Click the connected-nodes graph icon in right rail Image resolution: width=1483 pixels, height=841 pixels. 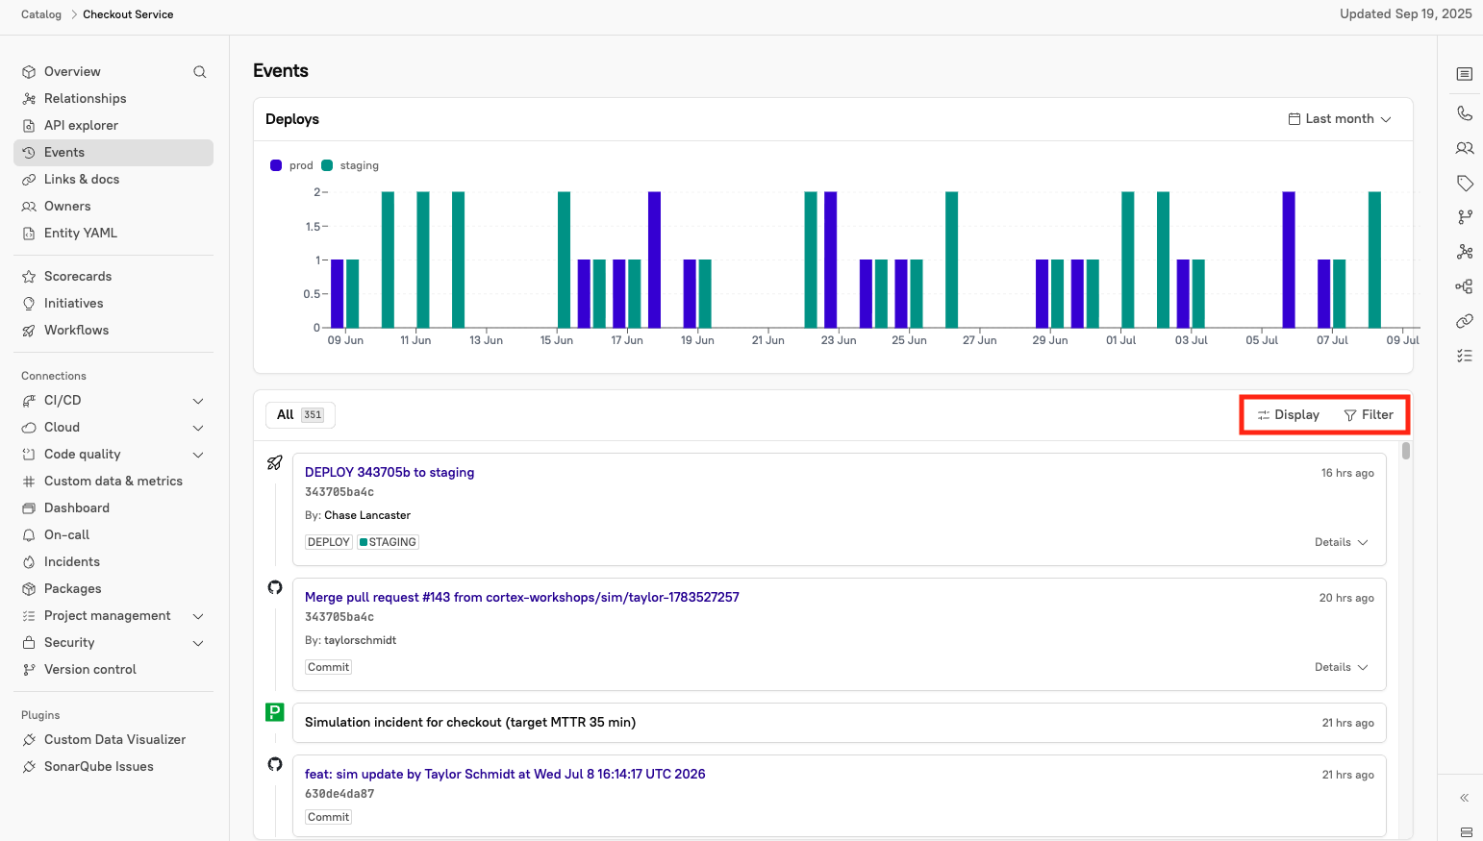1465,252
